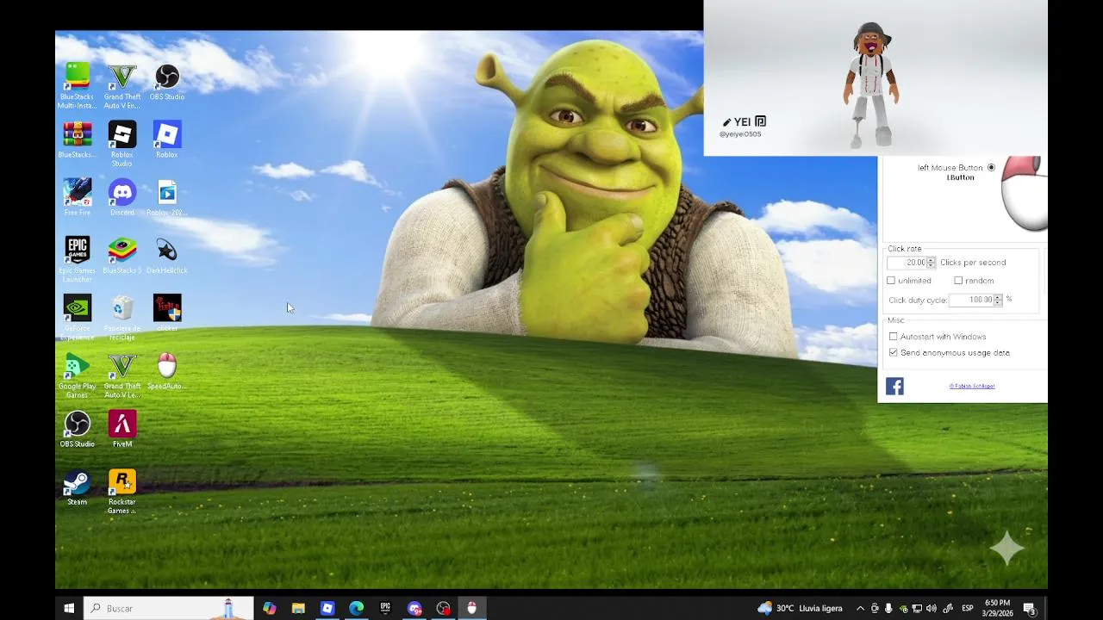Enable Autostart with Windows checkbox
Screen dimensions: 1103x620
click(894, 337)
